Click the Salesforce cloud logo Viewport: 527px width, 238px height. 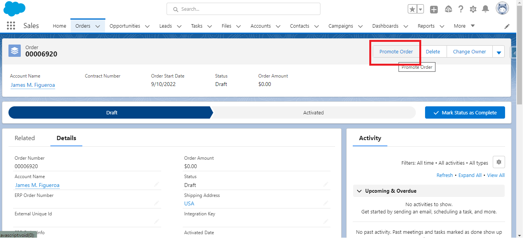pyautogui.click(x=15, y=9)
